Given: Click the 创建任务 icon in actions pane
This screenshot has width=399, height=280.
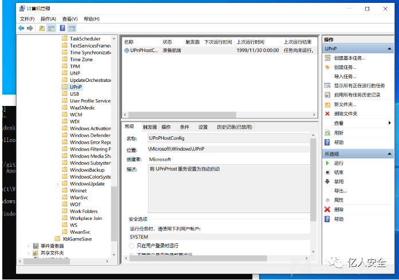Looking at the screenshot, I should pyautogui.click(x=327, y=68).
